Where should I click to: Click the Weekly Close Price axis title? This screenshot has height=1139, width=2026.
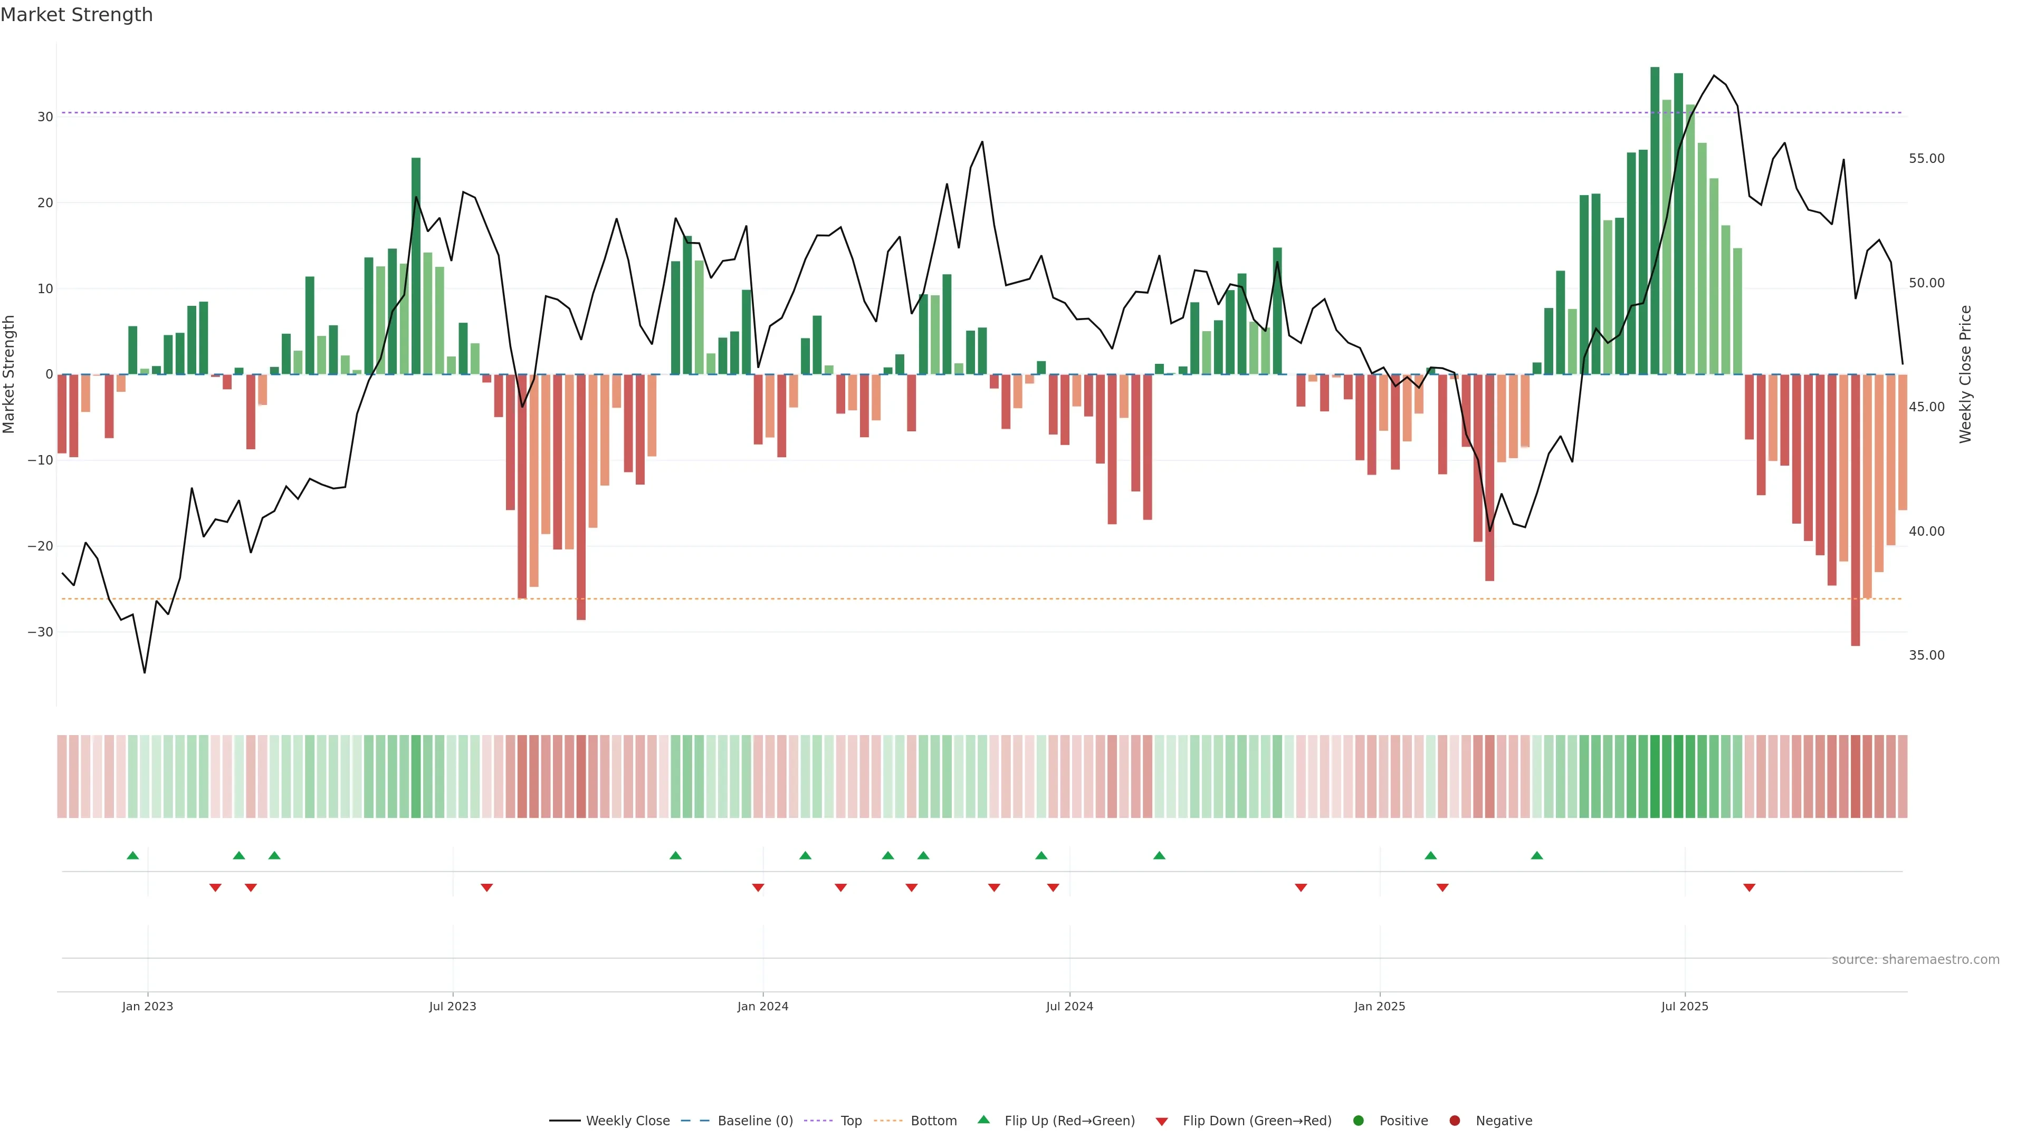coord(1965,374)
